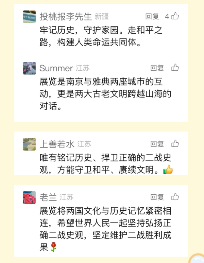
Task: Open 投桃报李先生's avatar picture
Action: click(x=29, y=16)
